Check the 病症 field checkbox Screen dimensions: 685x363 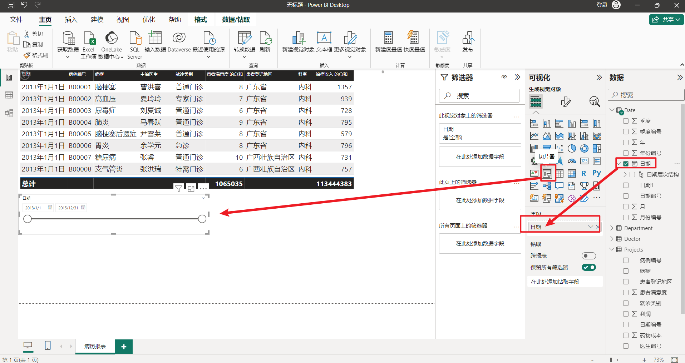pyautogui.click(x=626, y=271)
